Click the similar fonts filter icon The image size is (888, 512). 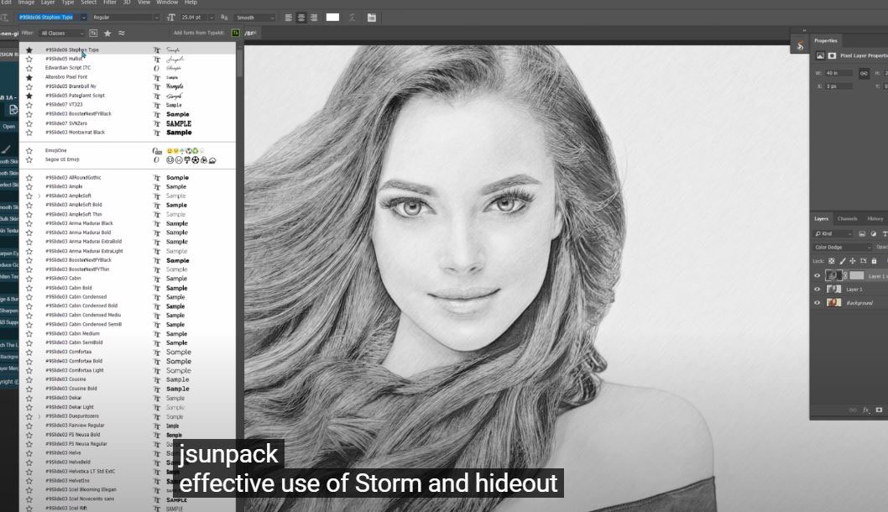tap(122, 34)
